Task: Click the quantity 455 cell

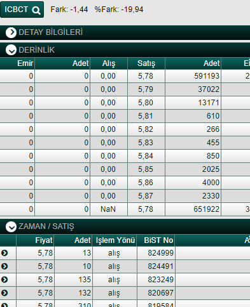Action: [193, 143]
